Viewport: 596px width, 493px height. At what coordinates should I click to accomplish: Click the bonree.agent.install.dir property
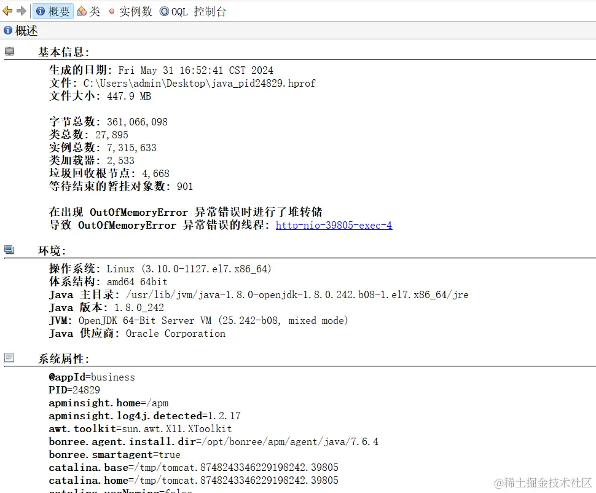[214, 442]
